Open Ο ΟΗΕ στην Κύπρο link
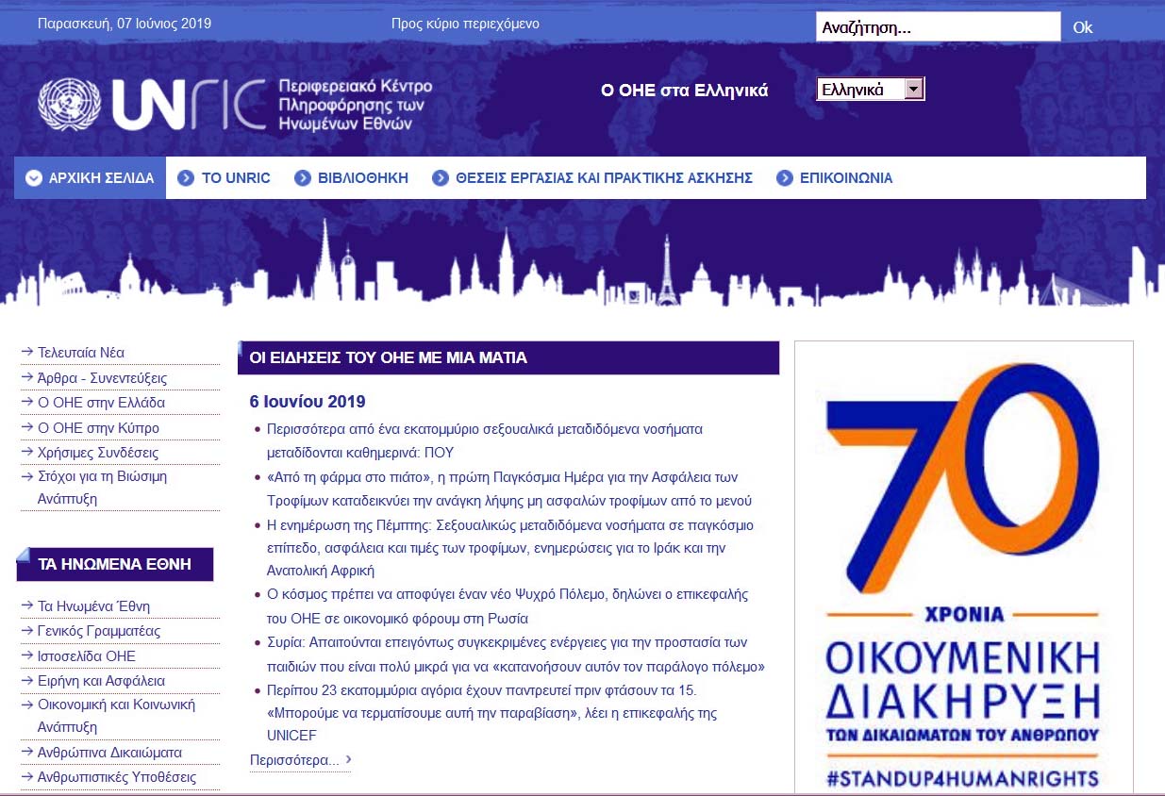1165x796 pixels. (98, 428)
